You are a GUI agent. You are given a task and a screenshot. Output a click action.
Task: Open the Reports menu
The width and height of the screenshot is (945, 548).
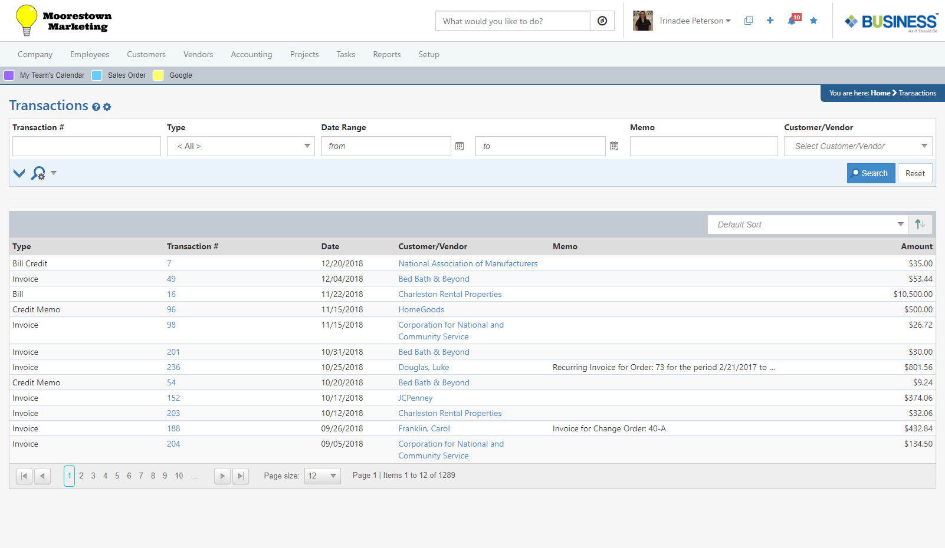pos(387,54)
